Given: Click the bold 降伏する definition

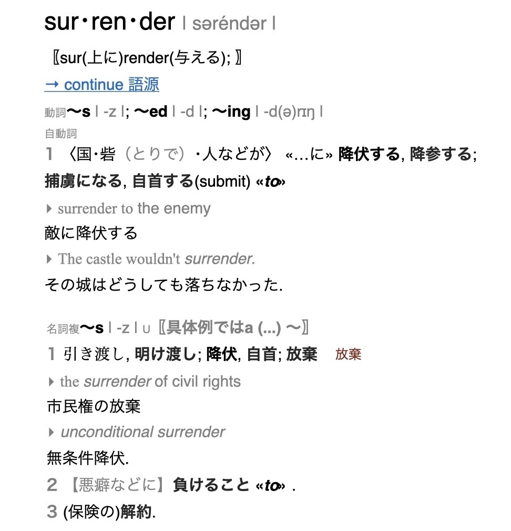Looking at the screenshot, I should 369,154.
